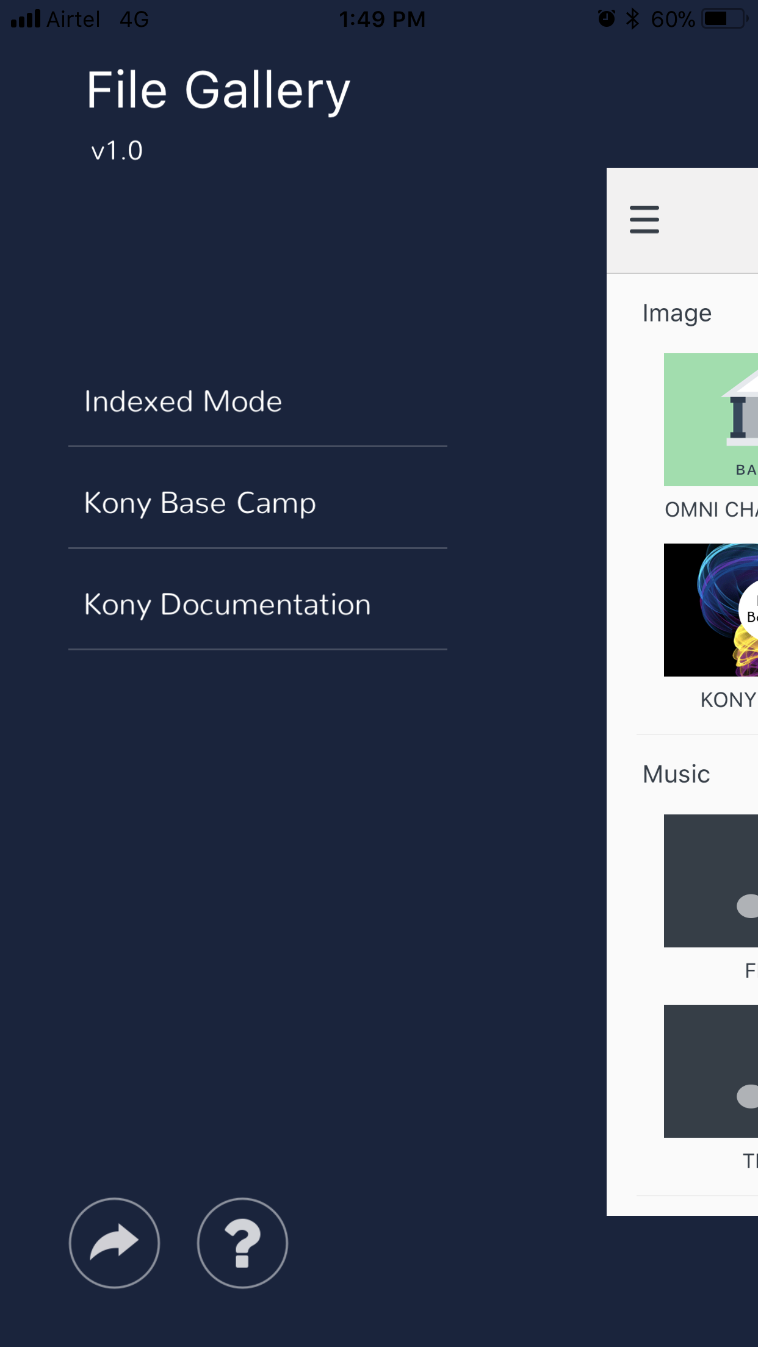Tap the 1:49 PM clock

pos(382,19)
